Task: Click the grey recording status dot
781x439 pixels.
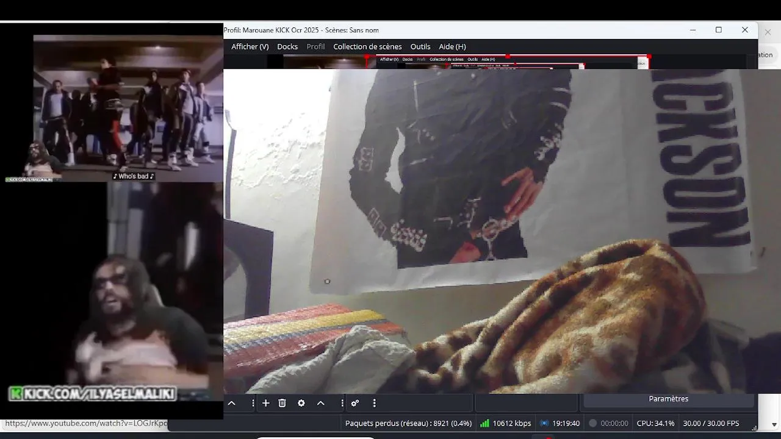Action: pyautogui.click(x=592, y=423)
